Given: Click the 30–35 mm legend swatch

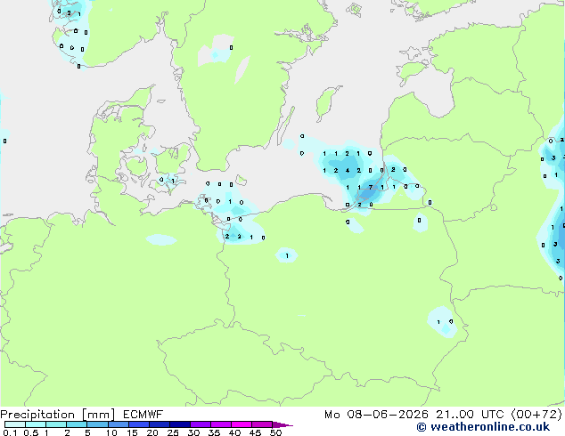Looking at the screenshot, I should [200, 424].
